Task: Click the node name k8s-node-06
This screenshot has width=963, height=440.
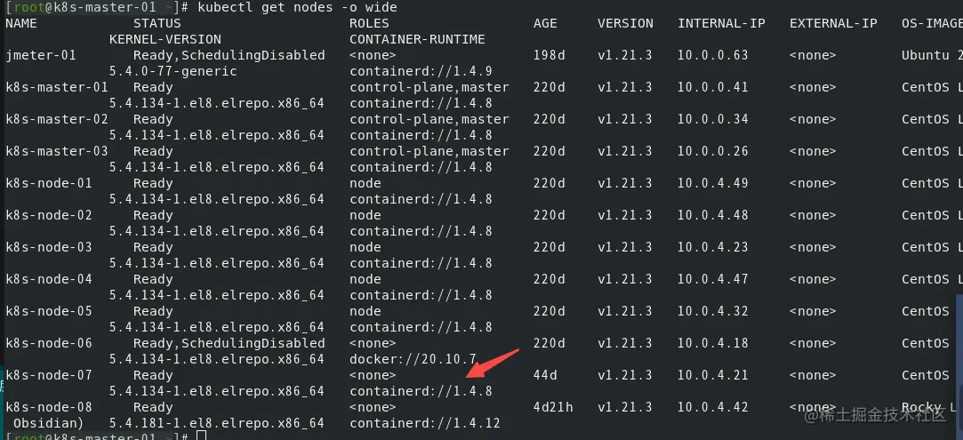Action: click(49, 343)
